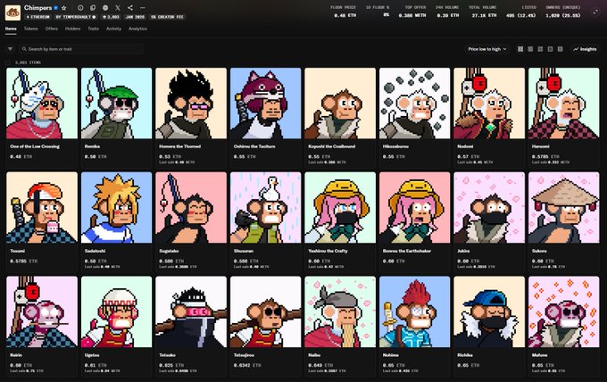Click the Remika item name
The image size is (607, 382).
(92, 146)
